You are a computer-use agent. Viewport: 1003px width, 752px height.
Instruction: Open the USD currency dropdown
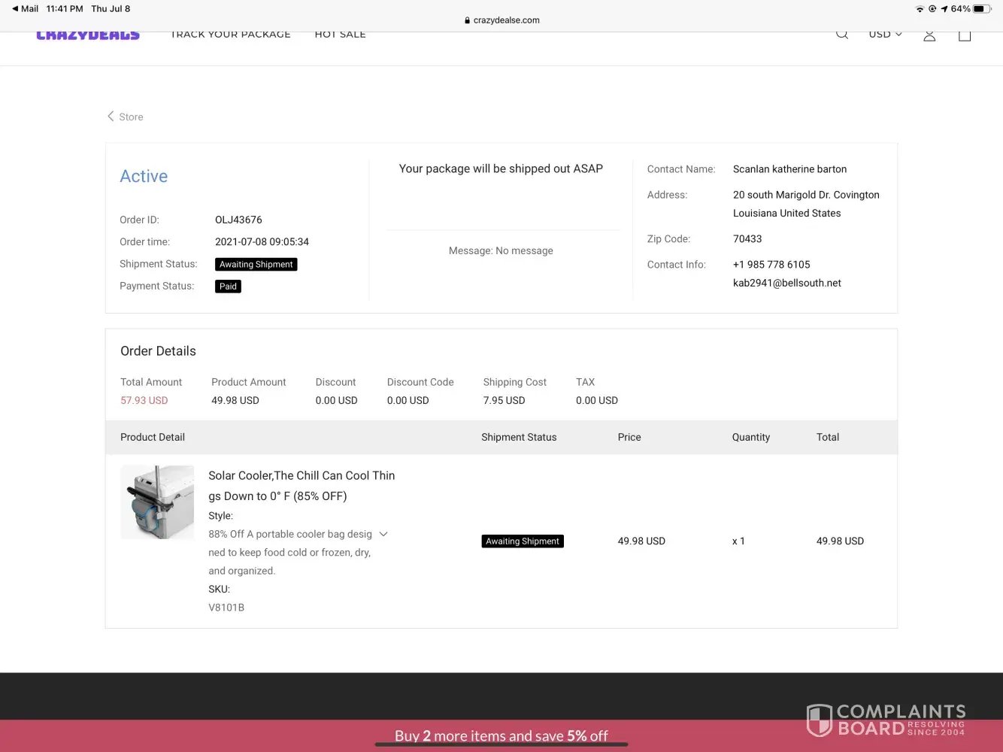885,35
